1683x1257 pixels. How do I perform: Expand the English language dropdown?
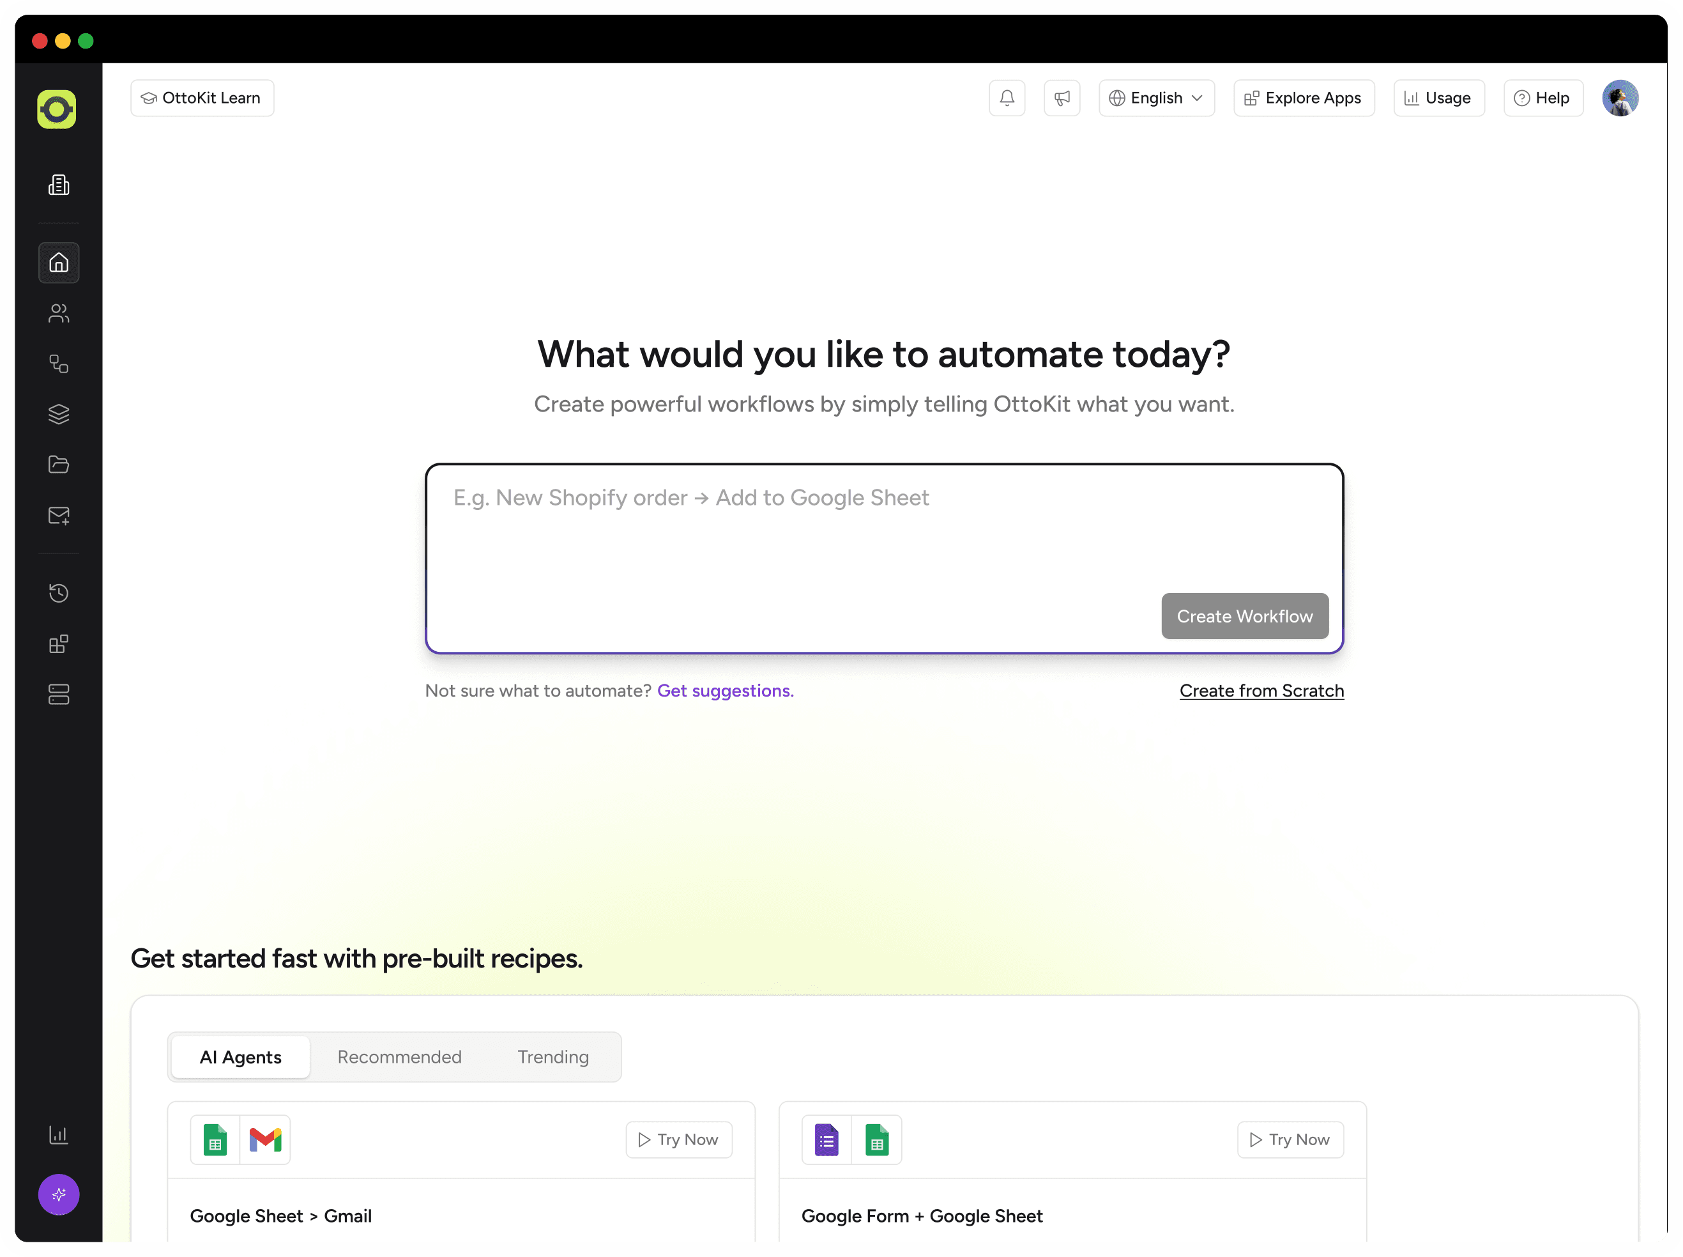pyautogui.click(x=1156, y=98)
